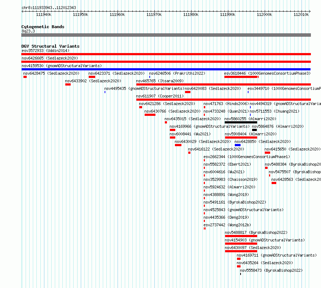Open nsv4169966 gnomADStructuralVariants label
The height and width of the screenshot is (288, 321).
210,126
